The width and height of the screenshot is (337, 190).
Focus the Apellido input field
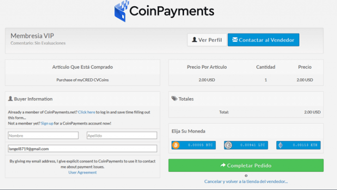(x=122, y=136)
